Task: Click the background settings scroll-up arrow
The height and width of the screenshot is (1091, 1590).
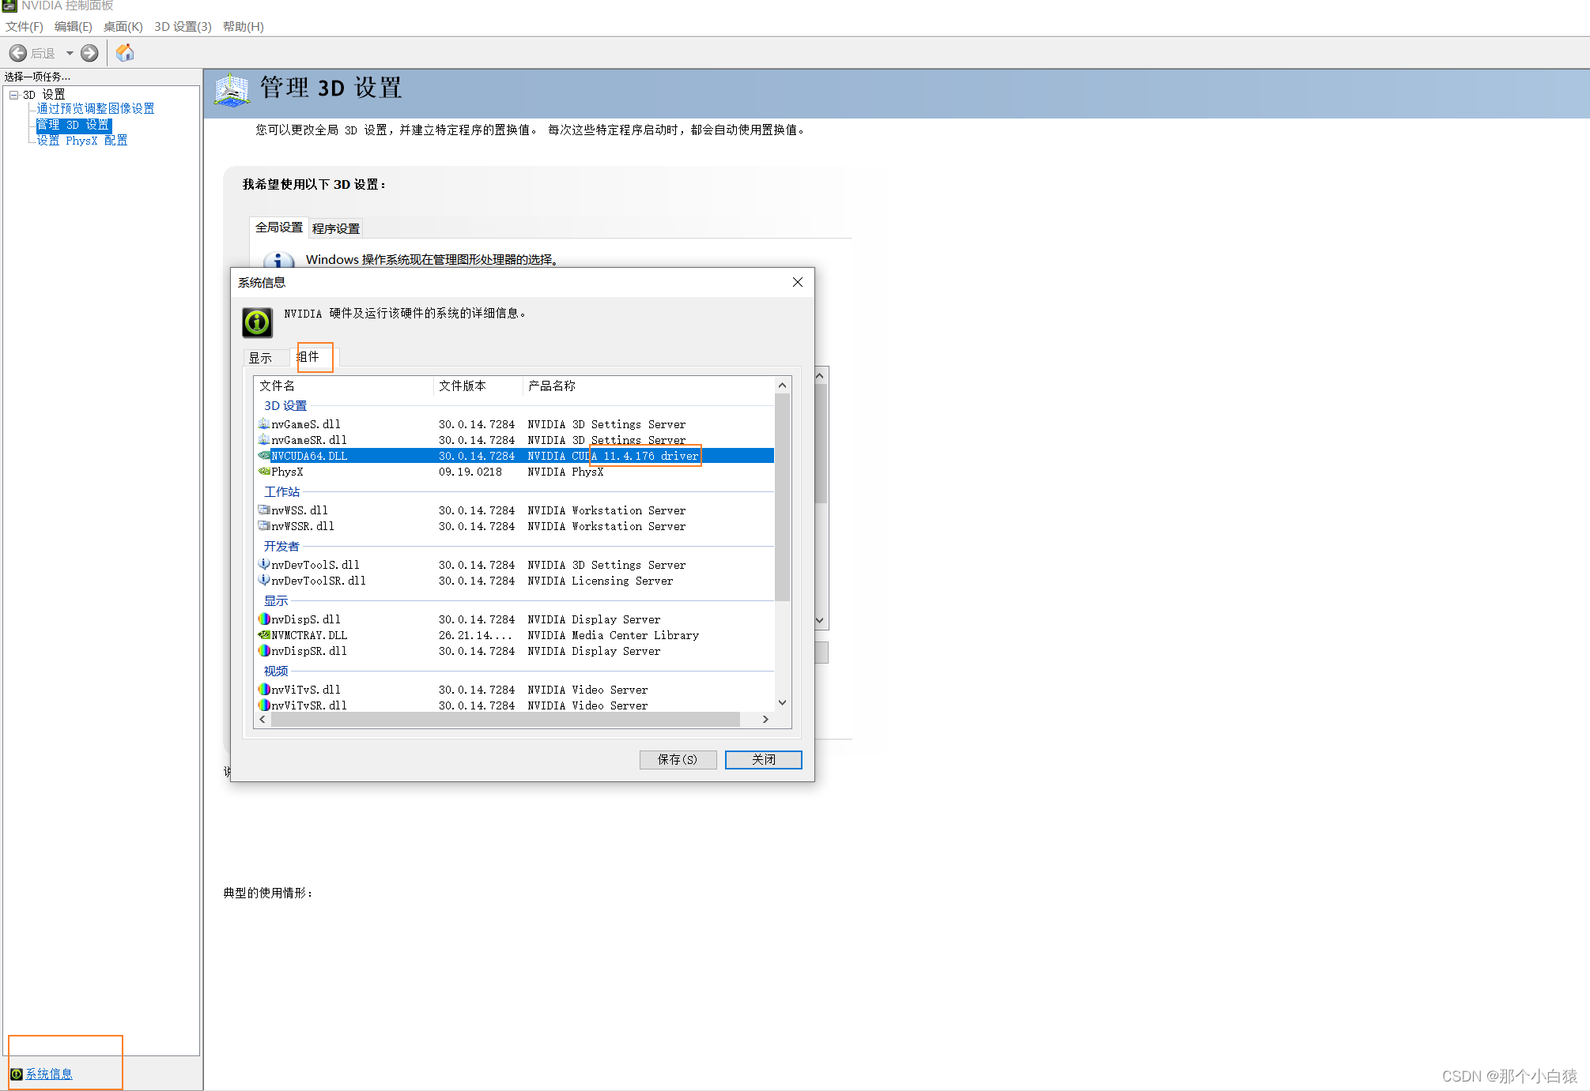Action: coord(820,375)
